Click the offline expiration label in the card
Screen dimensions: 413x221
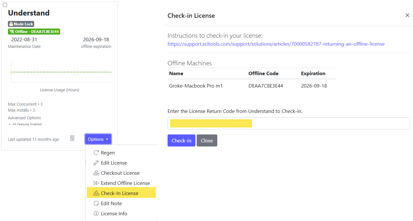96,47
